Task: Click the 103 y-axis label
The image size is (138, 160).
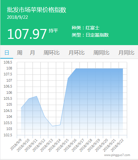Action: tap(9, 129)
